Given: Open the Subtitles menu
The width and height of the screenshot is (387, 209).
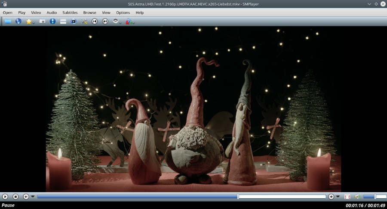Looking at the screenshot, I should click(70, 12).
